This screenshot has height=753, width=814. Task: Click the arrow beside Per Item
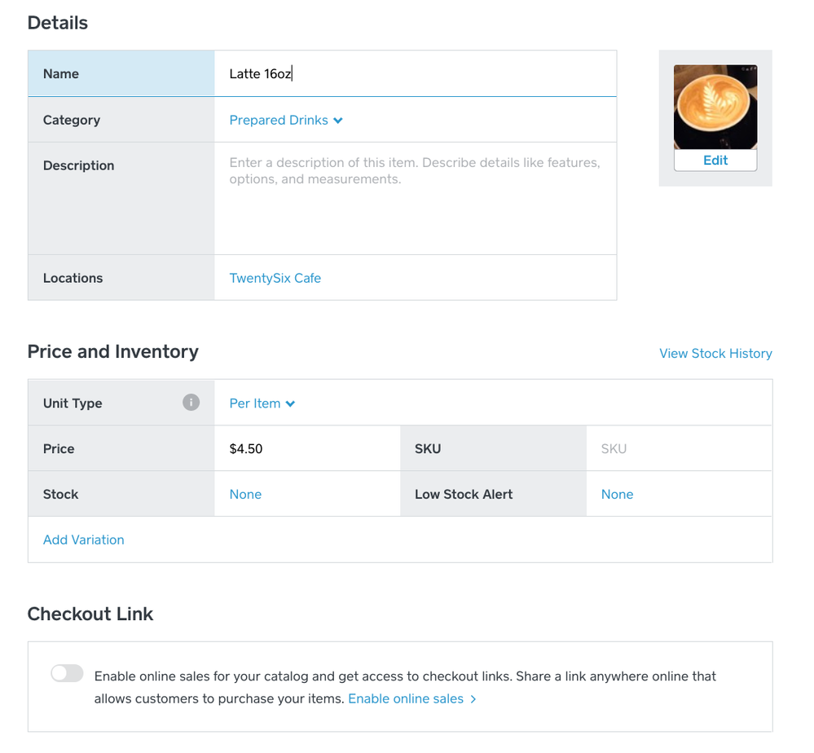coord(291,403)
